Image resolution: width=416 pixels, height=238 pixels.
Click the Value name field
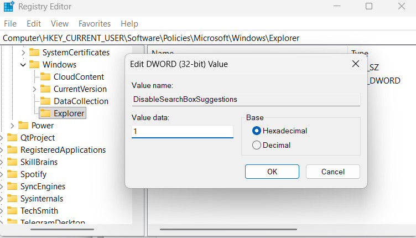pyautogui.click(x=246, y=100)
